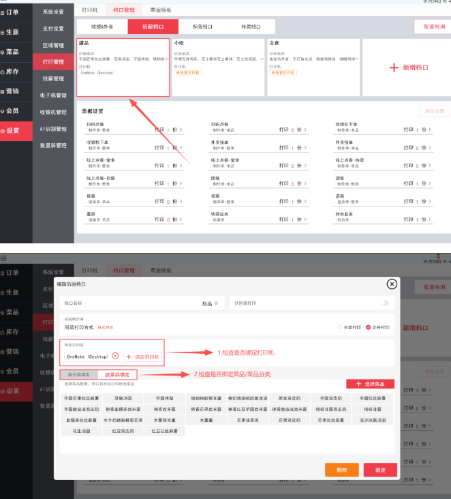This screenshot has width=451, height=499.
Task: Open 钱箱管理 in the upper screen's settings menu
Action: [53, 78]
